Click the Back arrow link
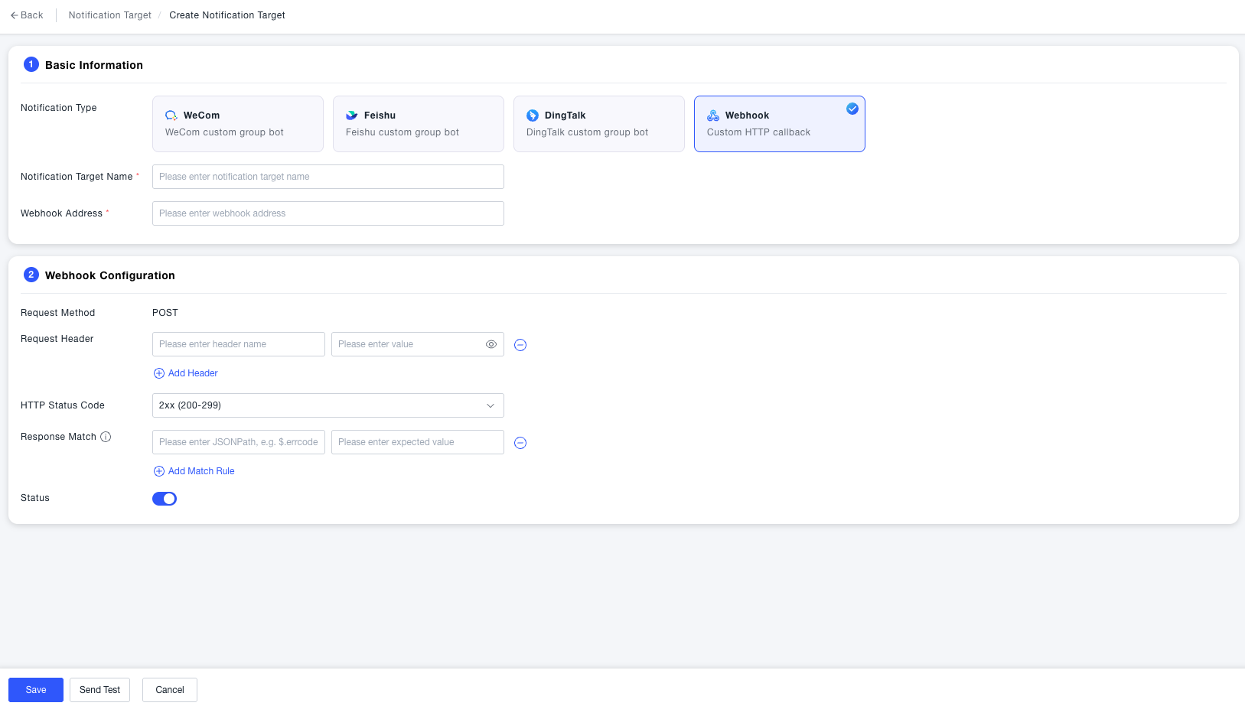The height and width of the screenshot is (706, 1245). point(27,15)
